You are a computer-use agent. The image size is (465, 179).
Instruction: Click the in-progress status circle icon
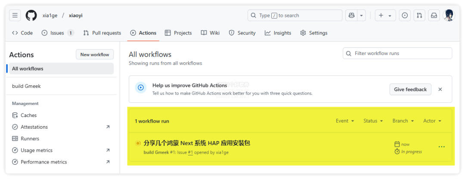coord(138,143)
